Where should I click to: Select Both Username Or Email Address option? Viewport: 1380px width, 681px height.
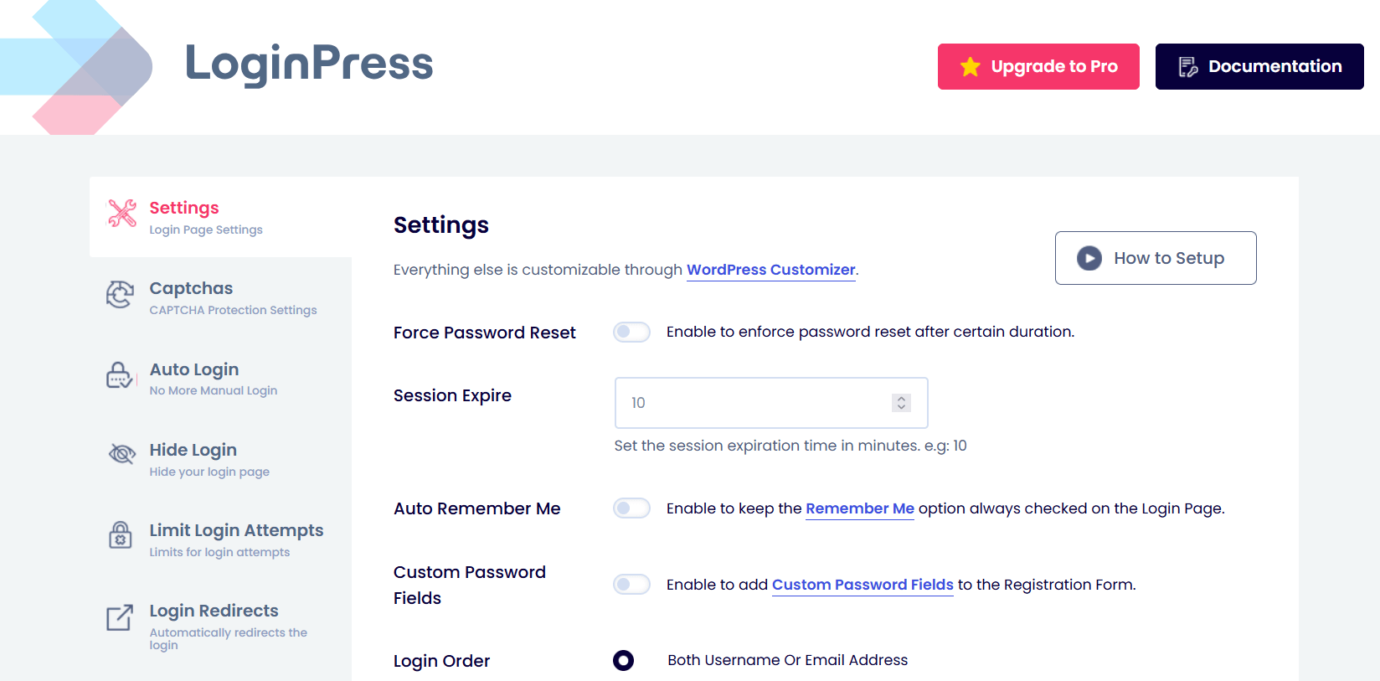[x=623, y=660]
